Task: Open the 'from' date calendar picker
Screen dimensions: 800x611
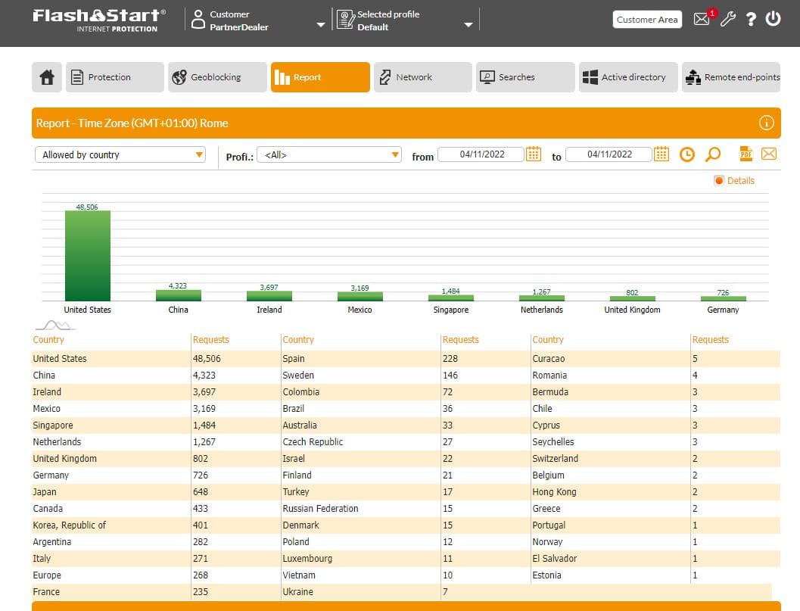Action: pyautogui.click(x=534, y=154)
